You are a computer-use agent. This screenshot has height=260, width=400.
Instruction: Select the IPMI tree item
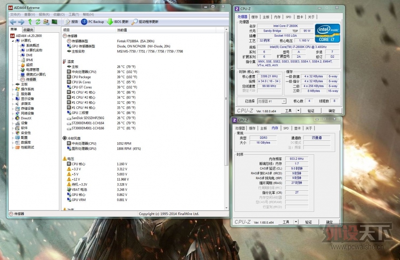tap(27, 60)
